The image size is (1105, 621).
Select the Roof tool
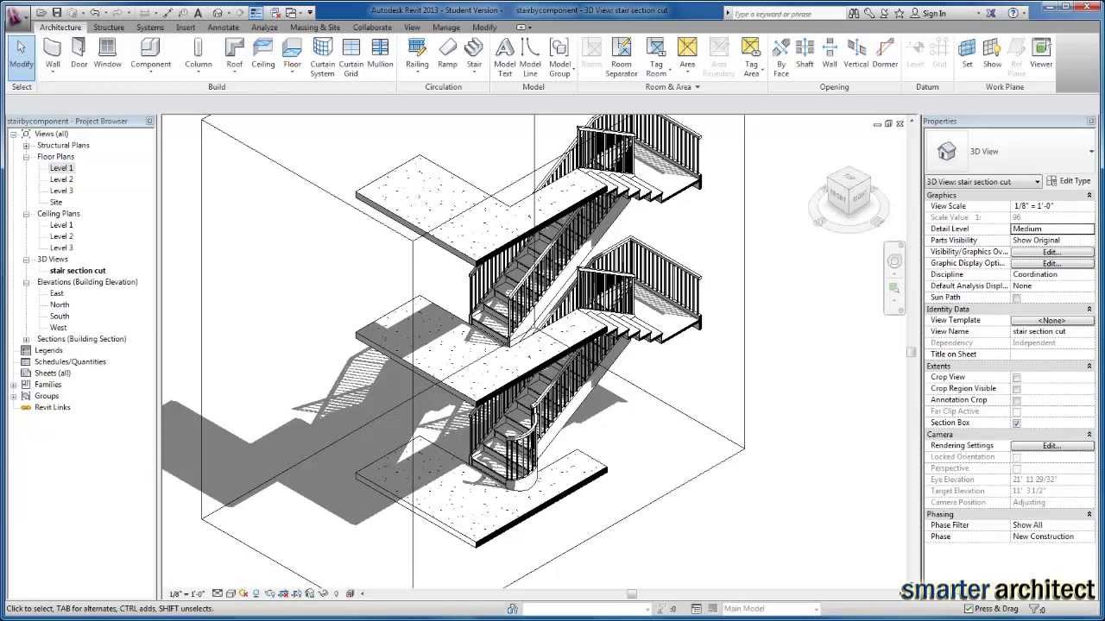(x=234, y=53)
